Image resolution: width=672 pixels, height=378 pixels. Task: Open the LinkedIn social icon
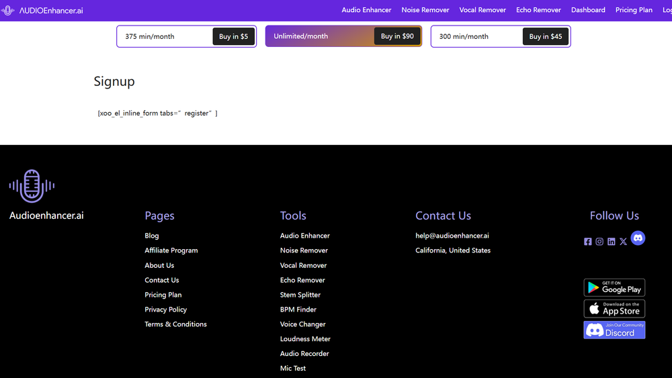point(611,242)
